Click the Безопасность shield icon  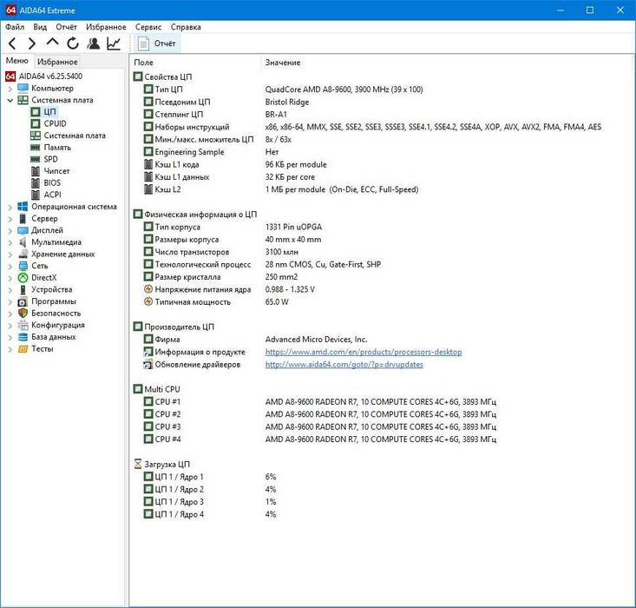23,314
